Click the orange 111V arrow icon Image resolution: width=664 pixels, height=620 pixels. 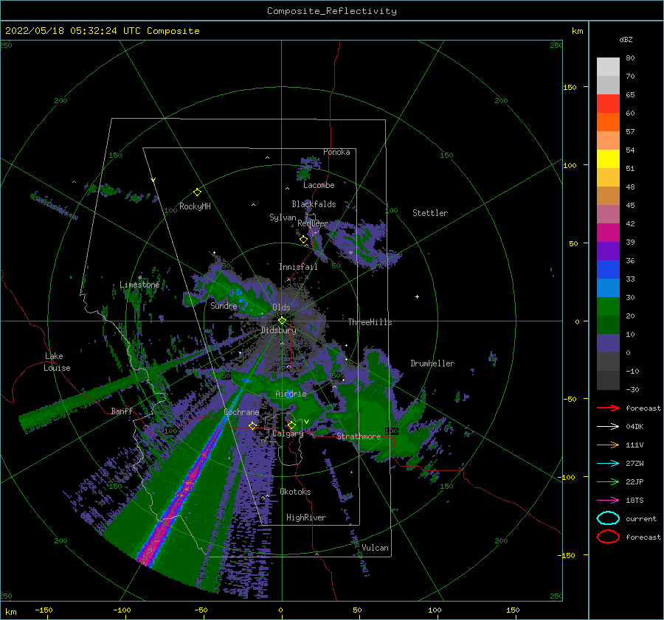[x=608, y=445]
